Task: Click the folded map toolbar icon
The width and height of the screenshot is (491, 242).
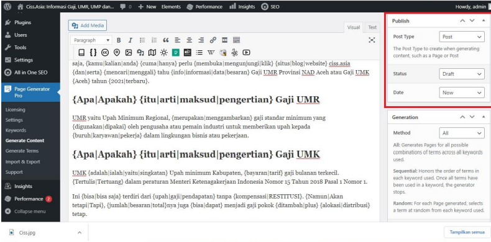Action: pyautogui.click(x=152, y=52)
